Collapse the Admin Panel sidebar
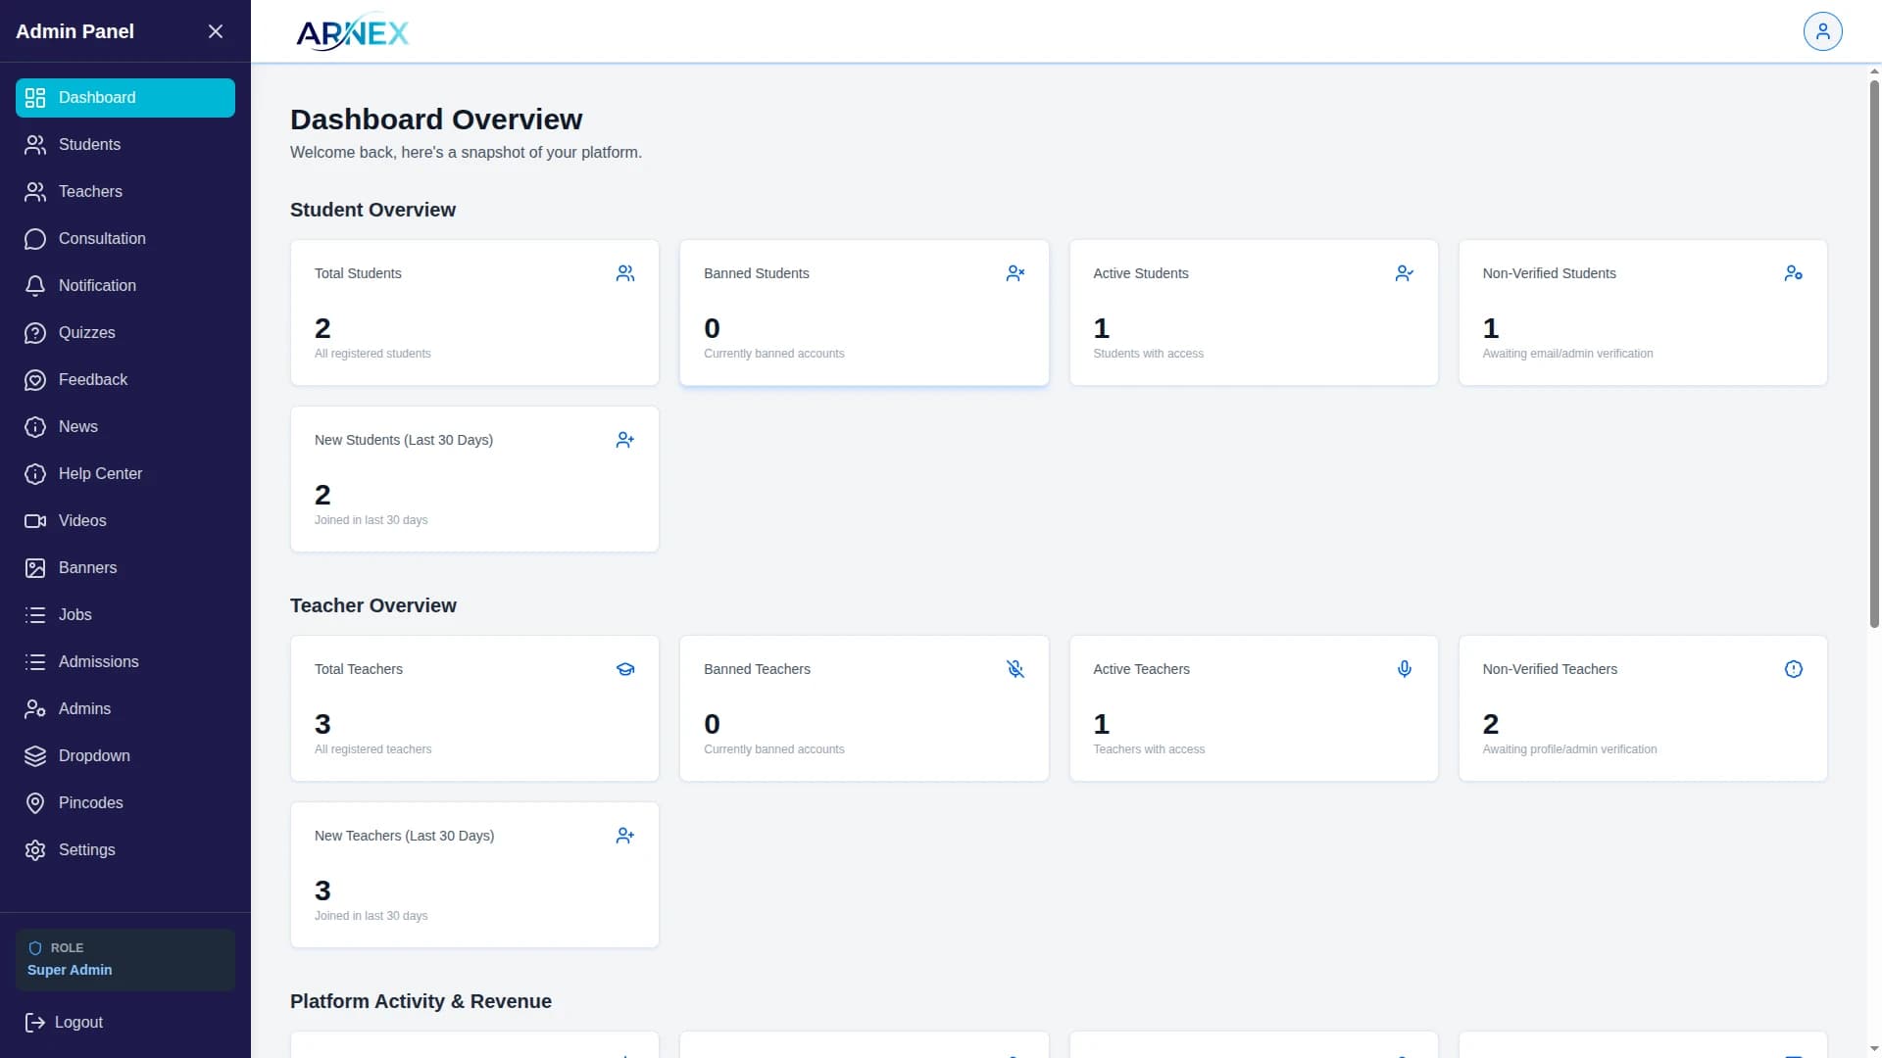Viewport: 1882px width, 1058px height. point(216,31)
